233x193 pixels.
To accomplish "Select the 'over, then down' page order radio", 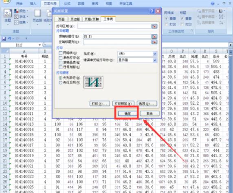I will (60, 83).
